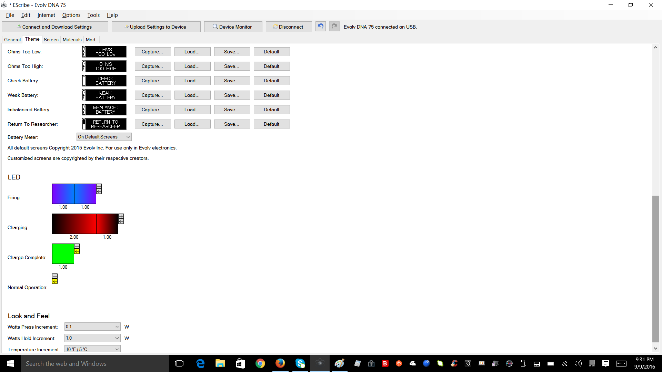The image size is (662, 372).
Task: Click the green Charge Complete color swatch
Action: click(63, 254)
